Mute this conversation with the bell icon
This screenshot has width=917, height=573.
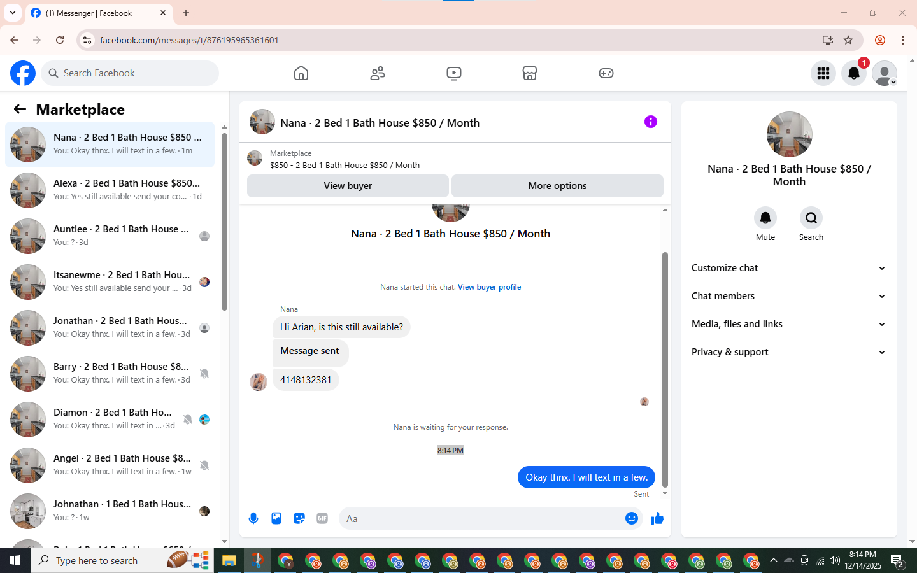tap(765, 218)
